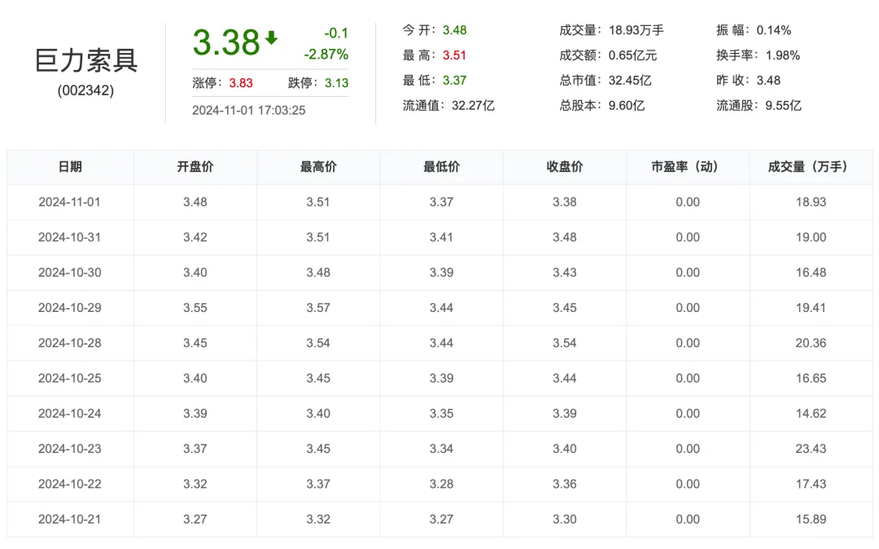Click the green down-arrow icon beside 3.38

click(x=271, y=38)
